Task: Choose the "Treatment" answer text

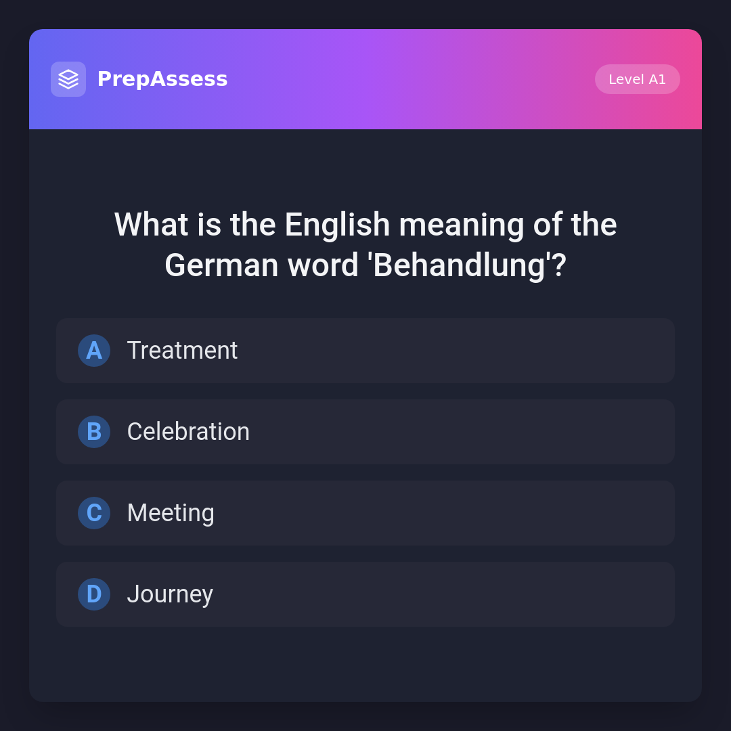Action: (182, 351)
